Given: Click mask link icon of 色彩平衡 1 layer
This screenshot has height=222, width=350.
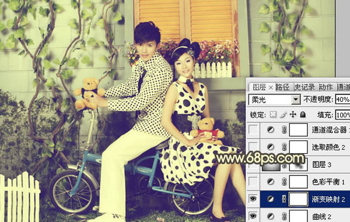Looking at the screenshot, I should pyautogui.click(x=284, y=182).
